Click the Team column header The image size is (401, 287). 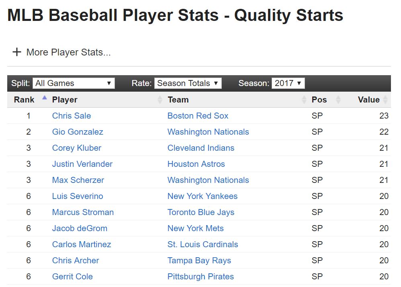pos(178,100)
